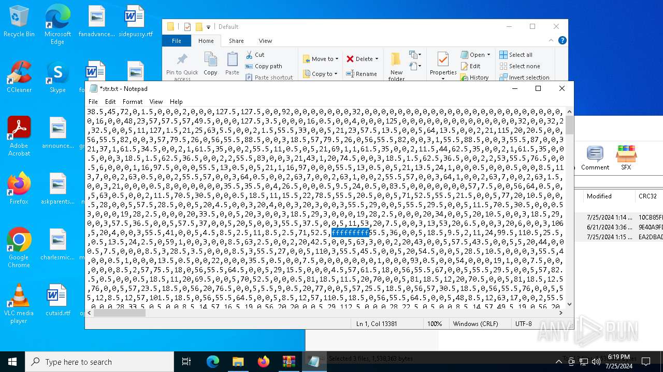Click the Notepad horizontal scrollbar thumb
Image resolution: width=663 pixels, height=372 pixels.
pyautogui.click(x=120, y=313)
